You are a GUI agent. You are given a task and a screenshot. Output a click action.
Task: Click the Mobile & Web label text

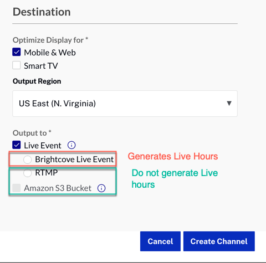click(x=50, y=53)
